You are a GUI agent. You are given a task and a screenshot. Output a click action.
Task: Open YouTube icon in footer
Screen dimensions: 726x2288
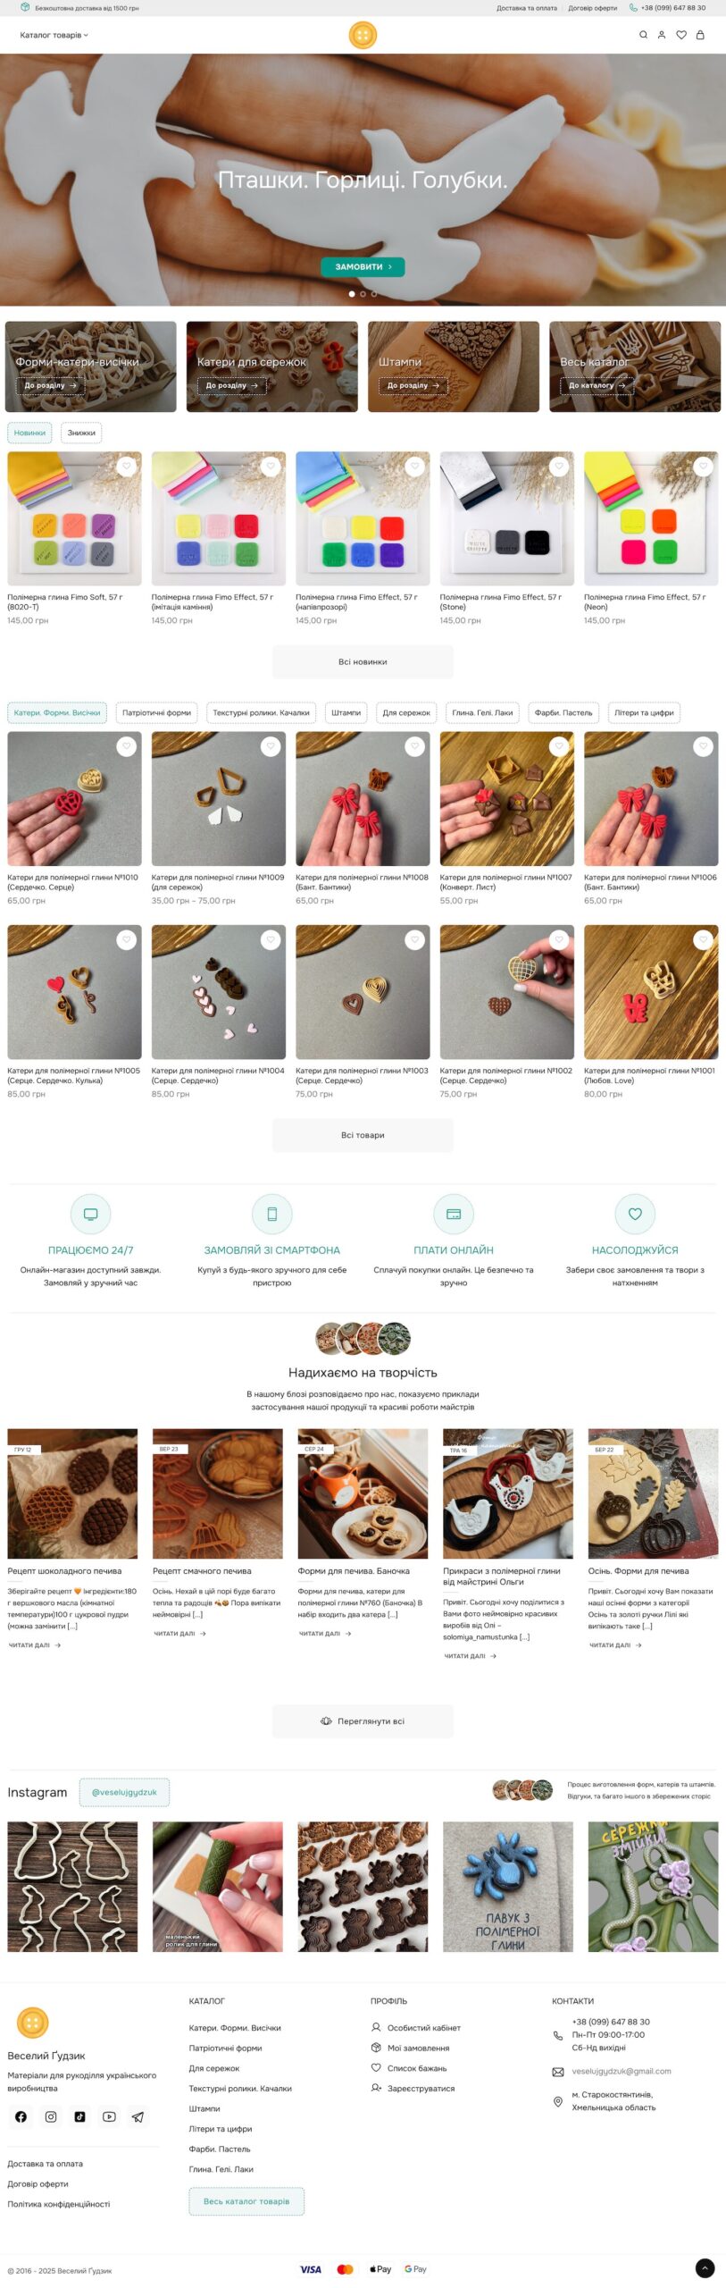click(109, 2116)
